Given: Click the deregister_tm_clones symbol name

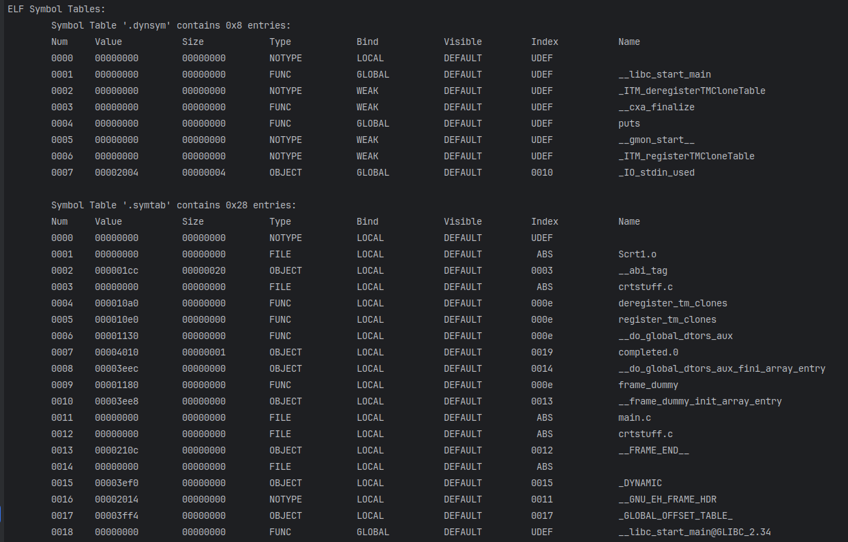Looking at the screenshot, I should click(672, 303).
